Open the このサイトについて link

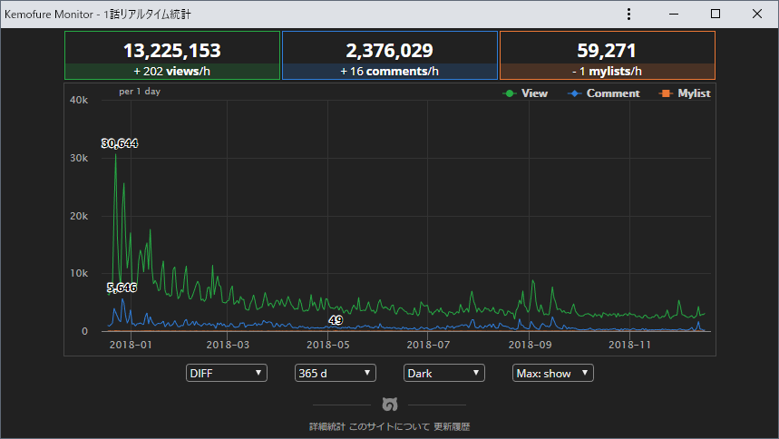point(389,426)
